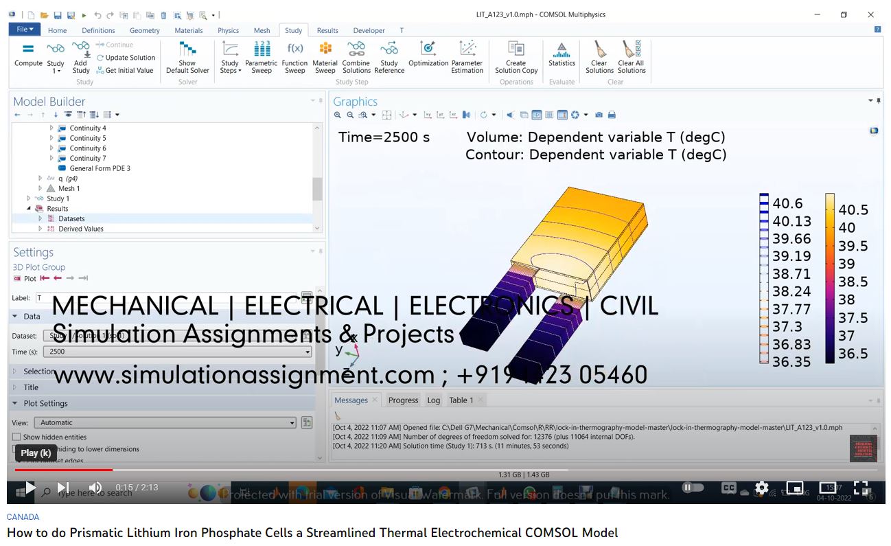Click the Print icon in Graphics toolbar
Image resolution: width=891 pixels, height=546 pixels.
click(612, 115)
